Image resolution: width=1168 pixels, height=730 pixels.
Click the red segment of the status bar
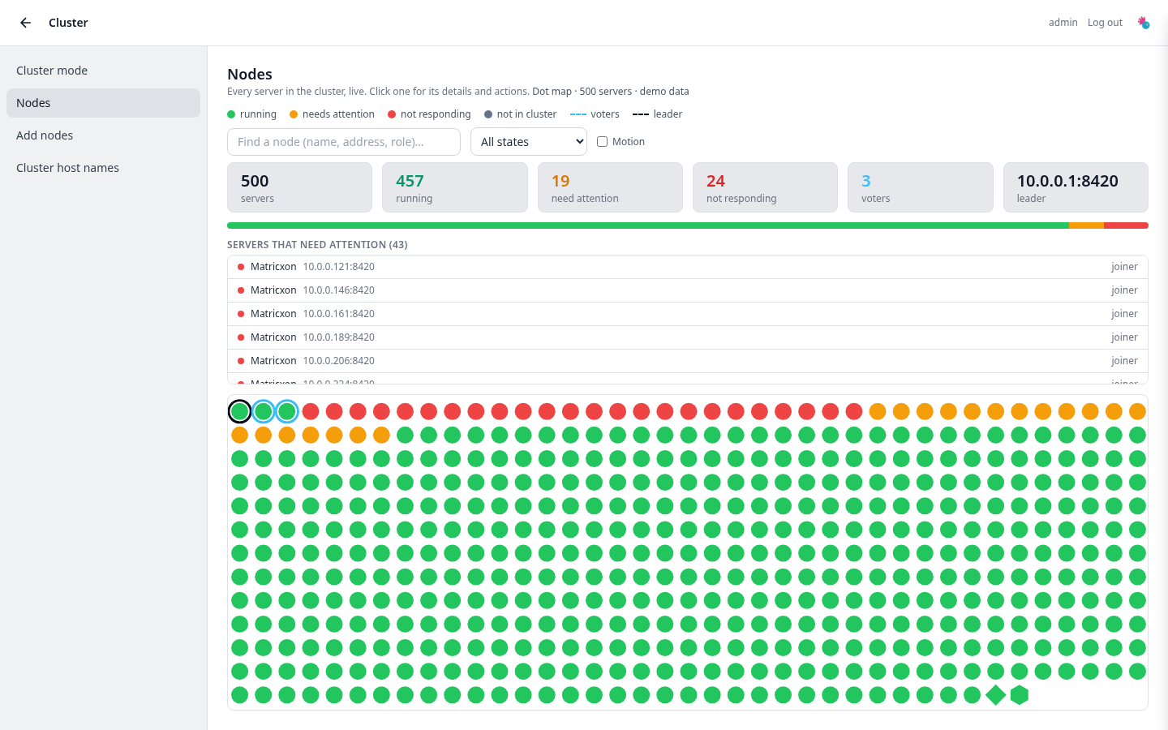pos(1126,225)
